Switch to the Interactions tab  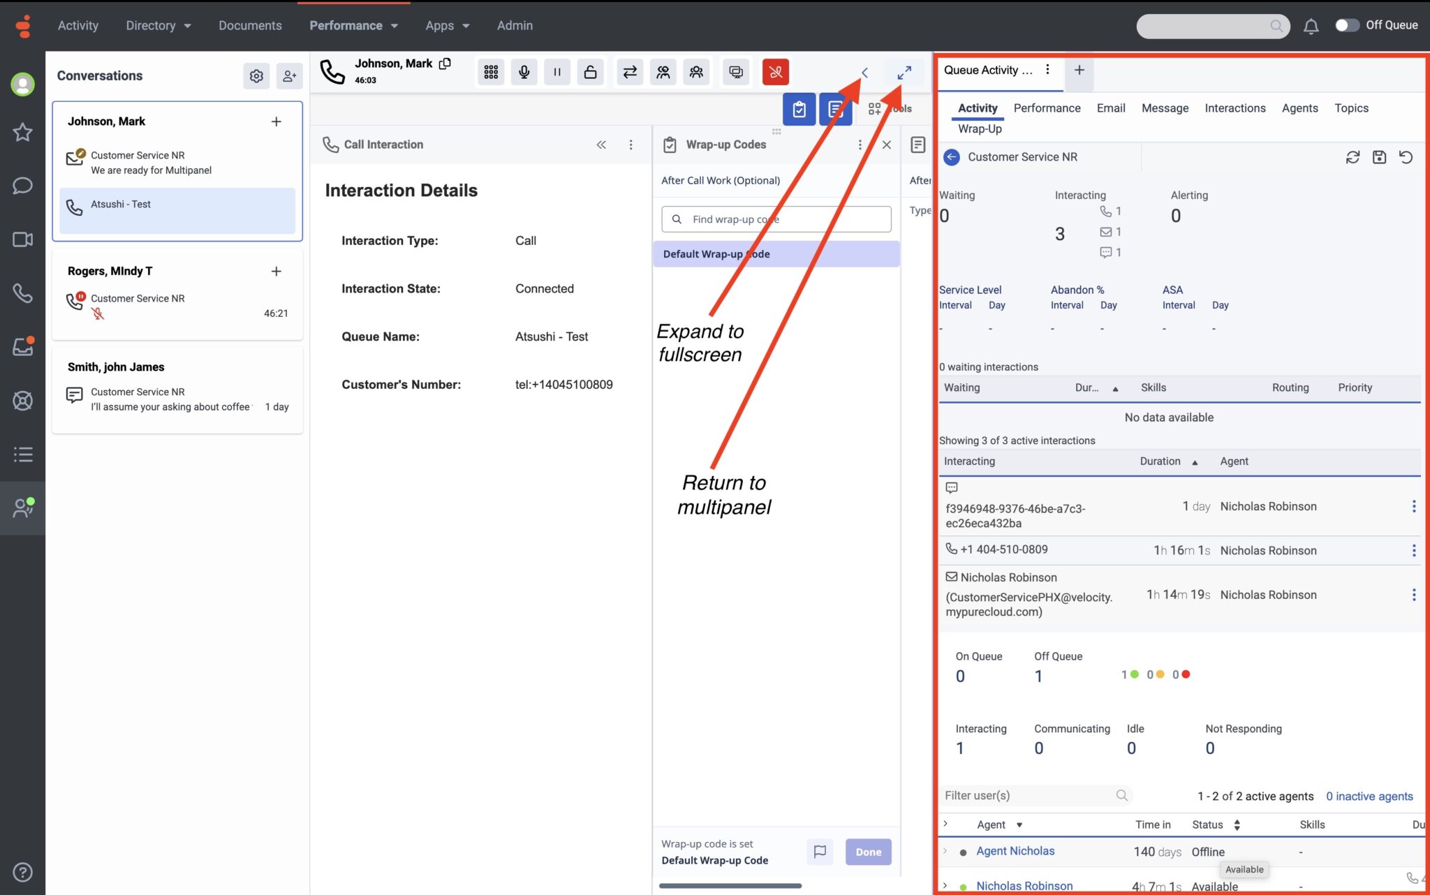coord(1234,108)
